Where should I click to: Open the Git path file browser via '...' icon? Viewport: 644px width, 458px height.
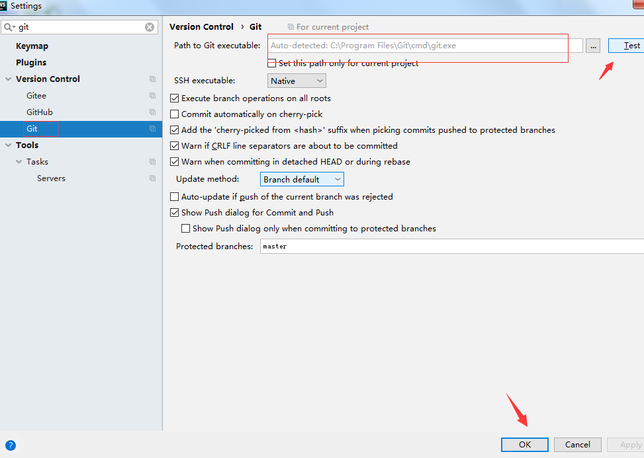(x=592, y=46)
